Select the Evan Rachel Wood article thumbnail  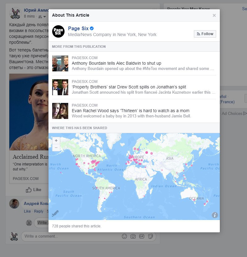pos(60,111)
